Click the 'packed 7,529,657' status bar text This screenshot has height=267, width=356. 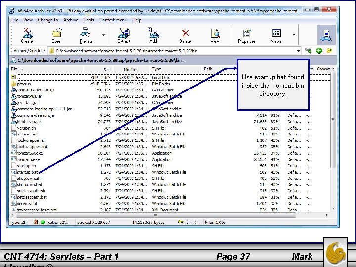click(93, 222)
